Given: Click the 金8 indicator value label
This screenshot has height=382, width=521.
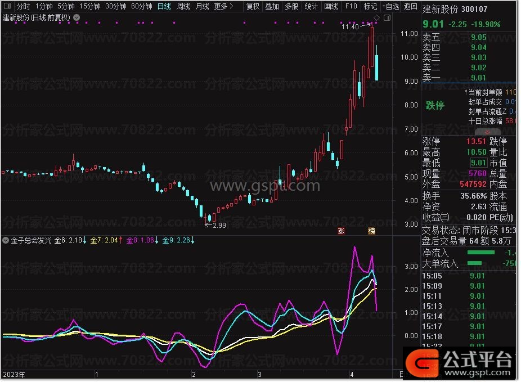Looking at the screenshot, I should click(x=142, y=240).
